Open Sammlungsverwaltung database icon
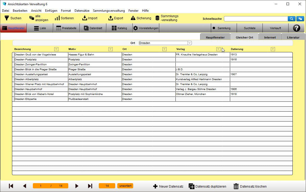Viewport: 306px width, 192px height. [x=157, y=18]
